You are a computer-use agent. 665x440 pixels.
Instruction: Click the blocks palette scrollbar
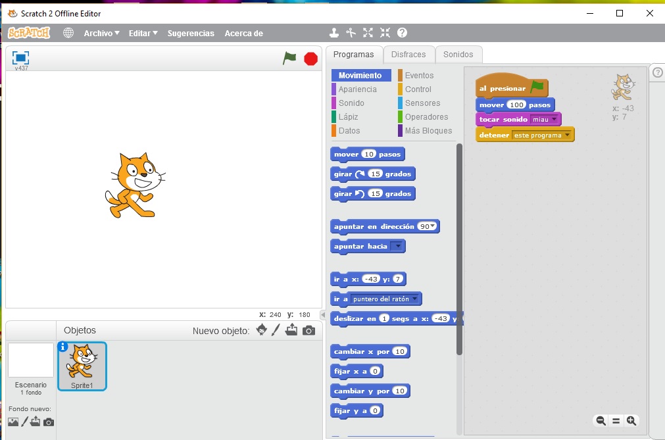tap(458, 230)
